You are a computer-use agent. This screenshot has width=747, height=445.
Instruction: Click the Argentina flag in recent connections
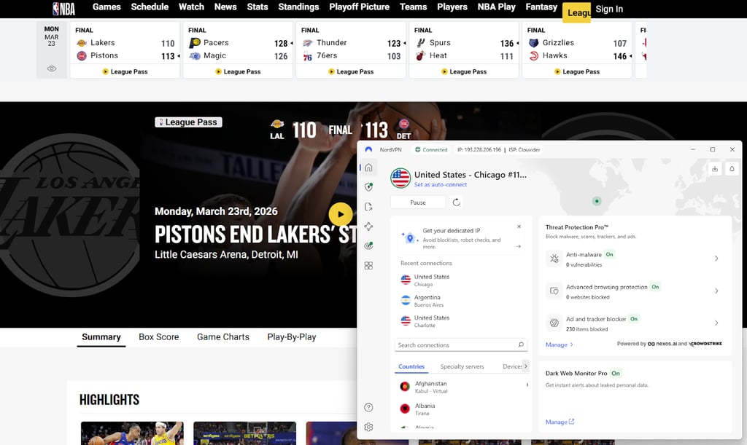[x=406, y=301]
